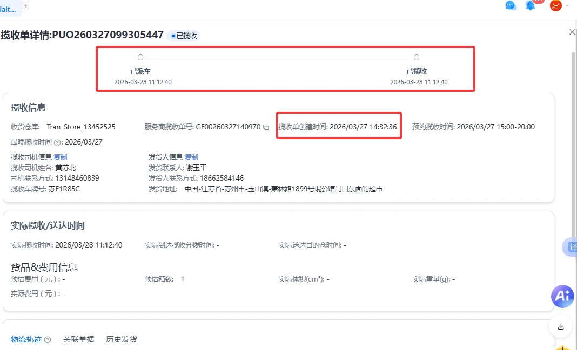577x350 pixels.
Task: Add a new tab with plus icon
Action: coord(25,5)
